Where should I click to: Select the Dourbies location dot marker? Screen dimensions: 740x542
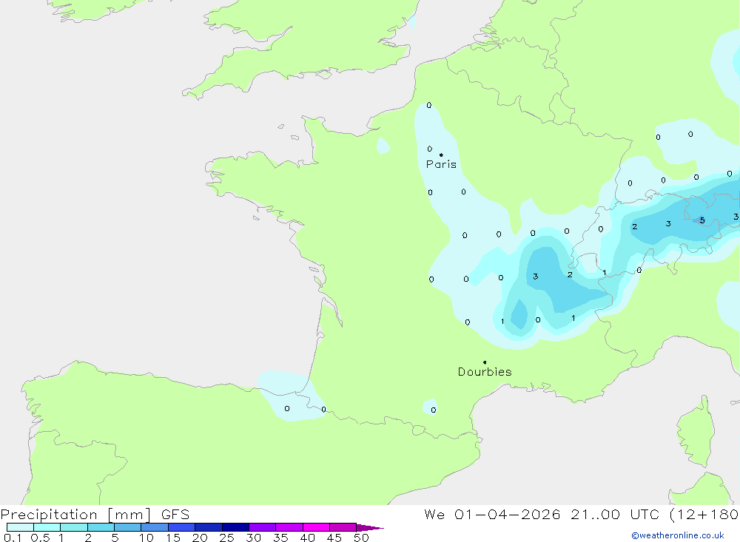(x=485, y=362)
